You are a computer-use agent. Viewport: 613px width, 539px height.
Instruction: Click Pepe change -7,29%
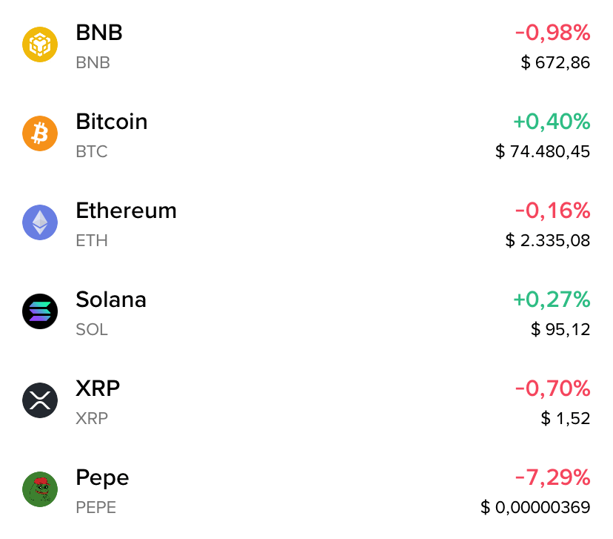pos(553,477)
